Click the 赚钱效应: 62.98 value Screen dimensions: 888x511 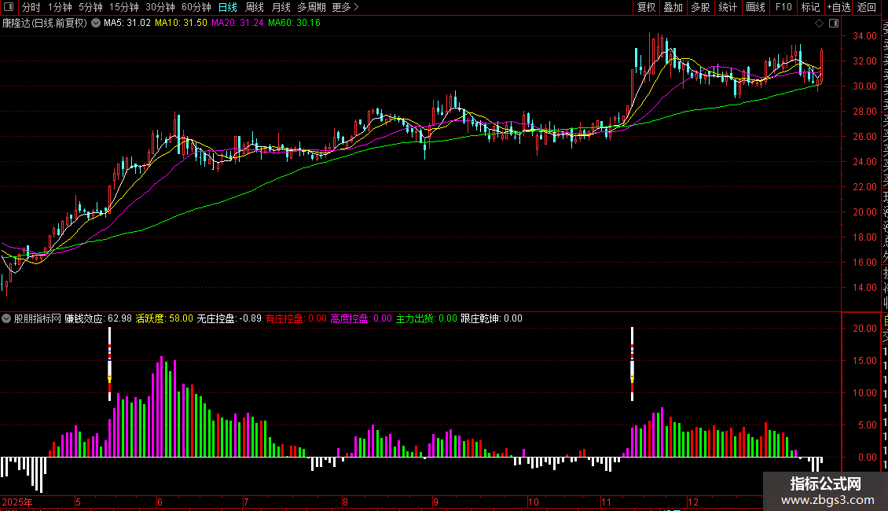coord(98,318)
